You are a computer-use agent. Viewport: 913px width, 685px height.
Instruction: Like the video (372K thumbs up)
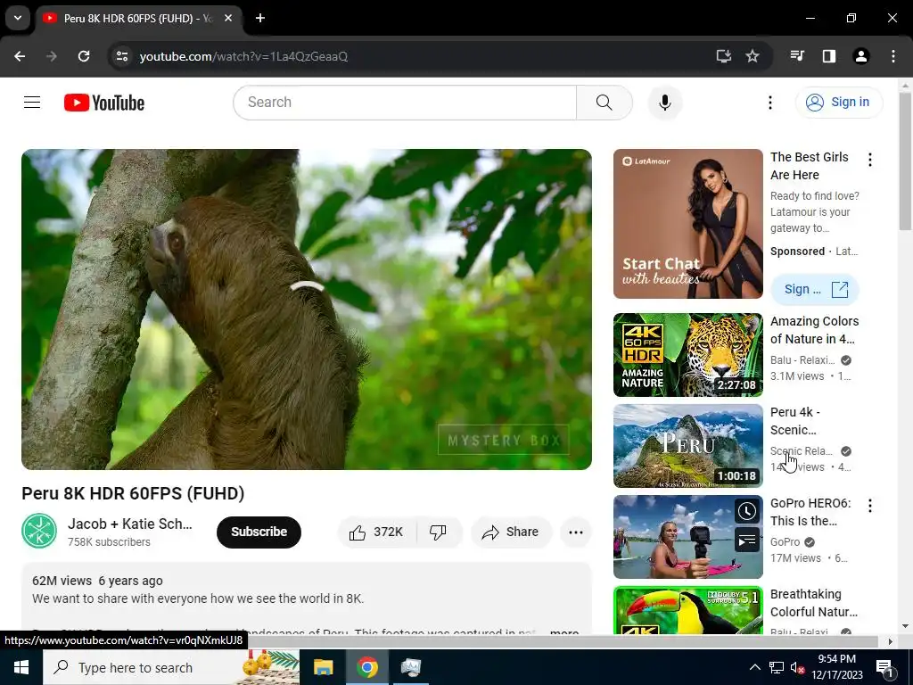(377, 532)
